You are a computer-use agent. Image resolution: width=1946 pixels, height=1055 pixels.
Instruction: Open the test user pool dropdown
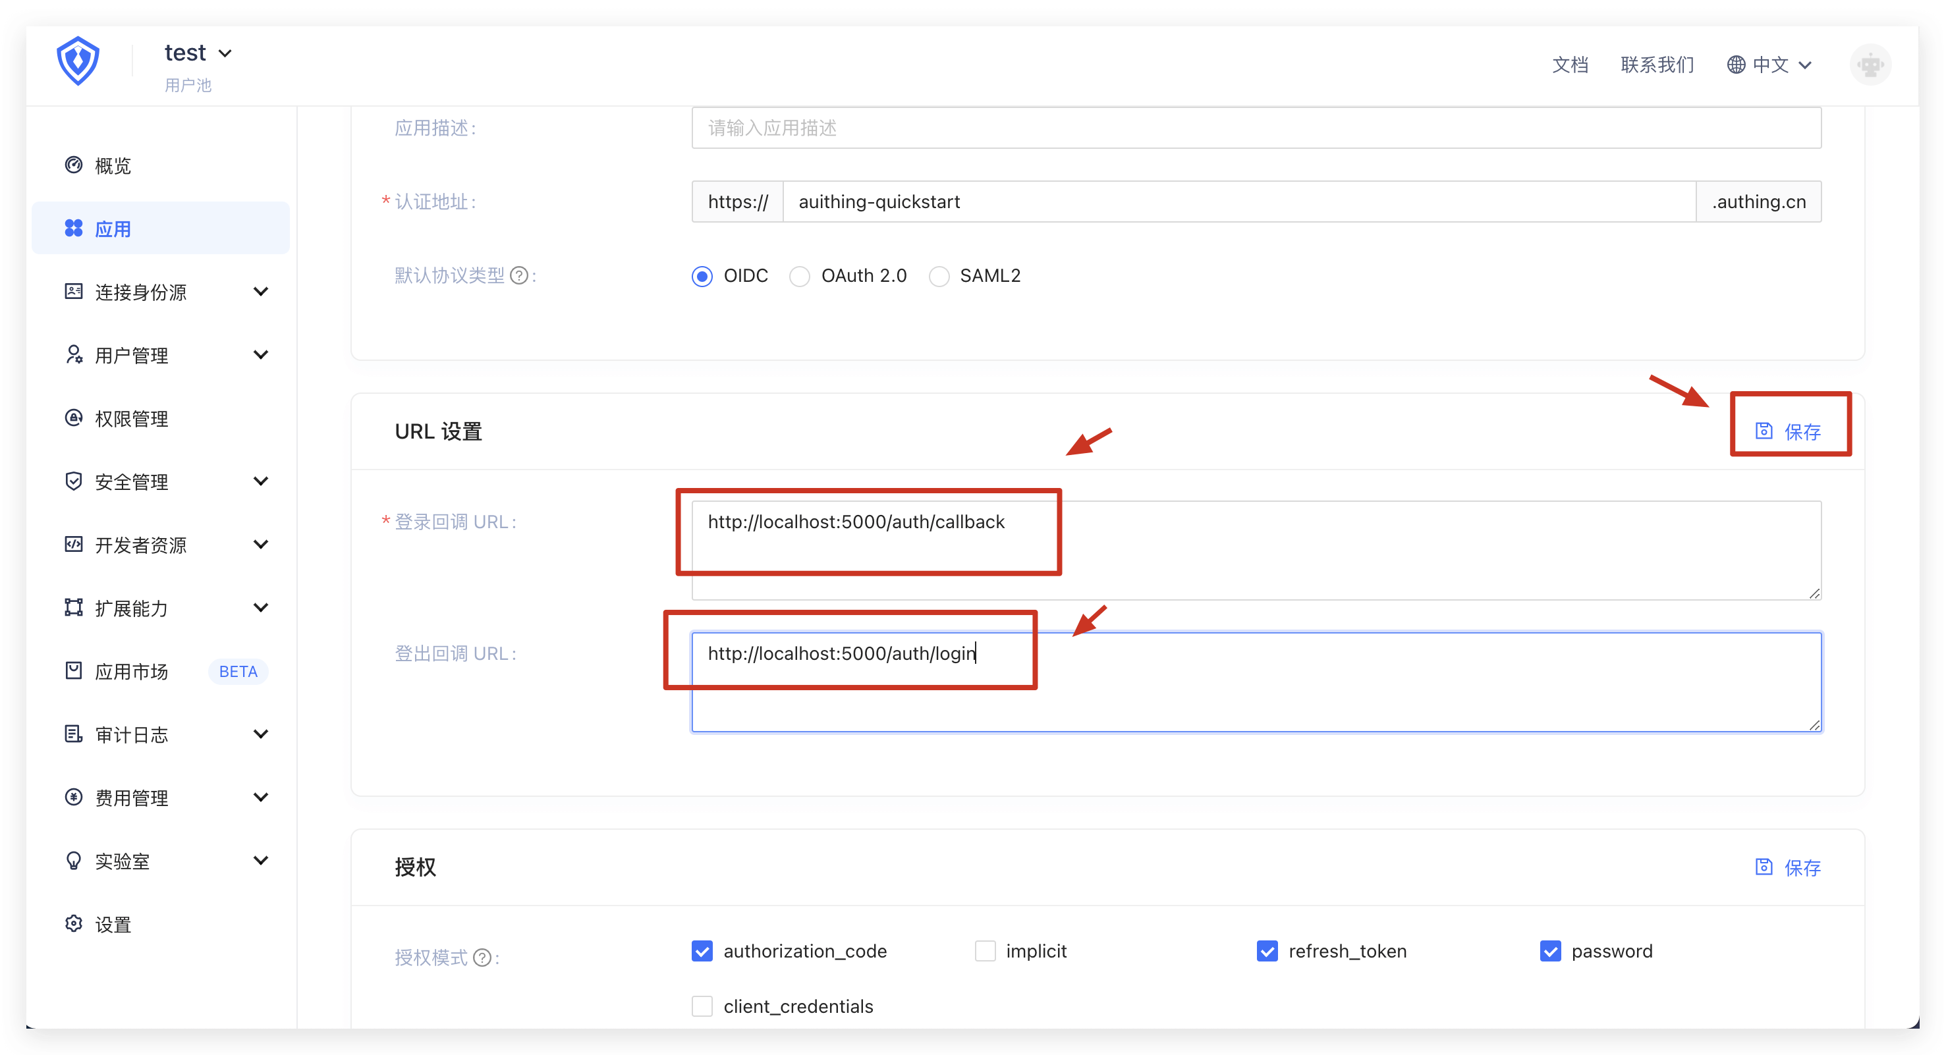198,53
